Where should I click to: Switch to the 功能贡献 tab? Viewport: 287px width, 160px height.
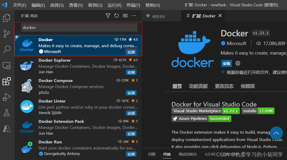point(198,86)
